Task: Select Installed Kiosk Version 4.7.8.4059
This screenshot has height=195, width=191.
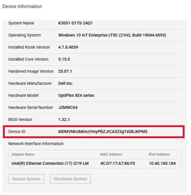Action: pyautogui.click(x=68, y=47)
